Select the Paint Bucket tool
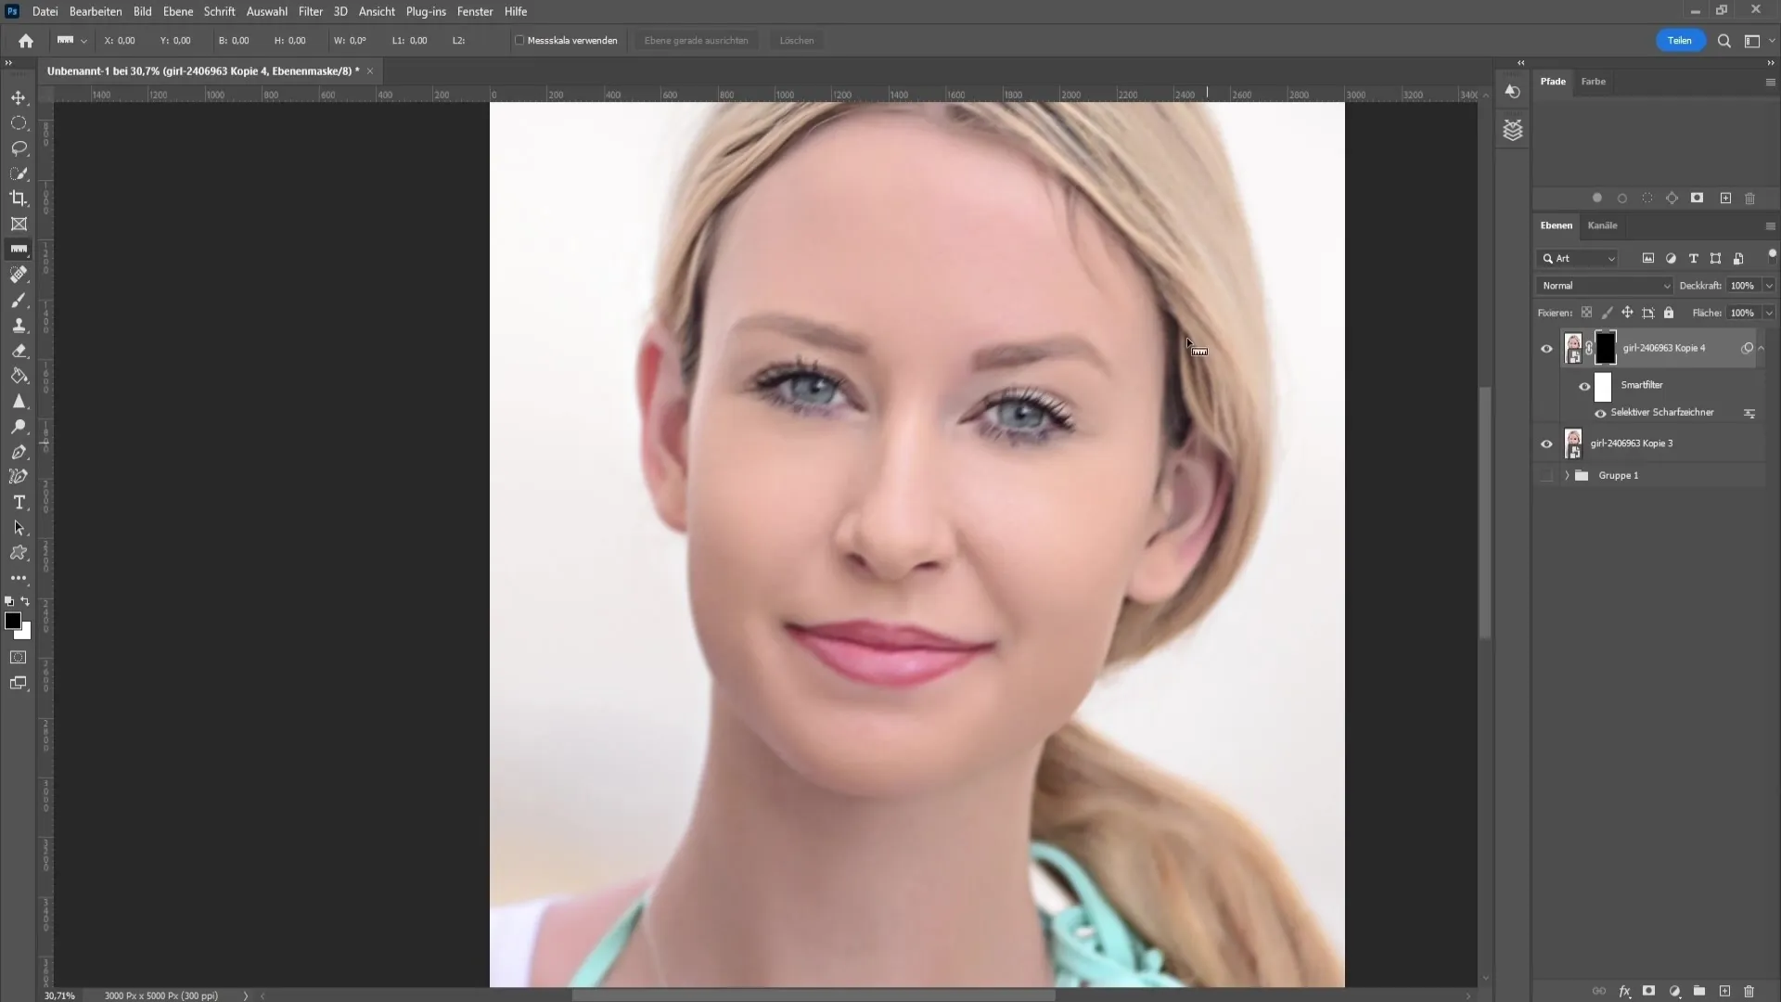This screenshot has width=1781, height=1002. 19,376
